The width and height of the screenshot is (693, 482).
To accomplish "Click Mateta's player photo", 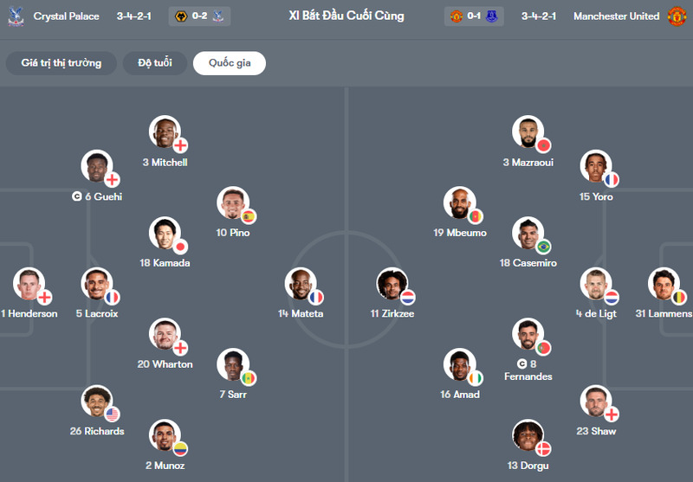I will (x=299, y=284).
